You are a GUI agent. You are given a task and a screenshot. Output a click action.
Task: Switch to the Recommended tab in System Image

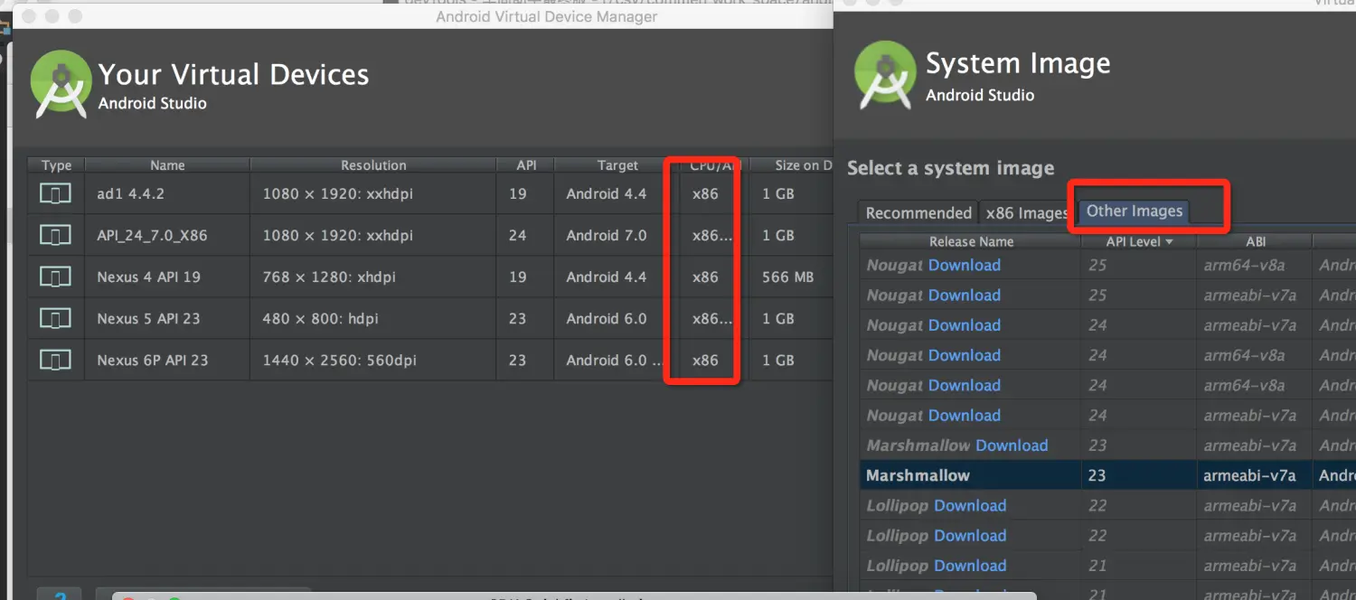[x=918, y=213]
